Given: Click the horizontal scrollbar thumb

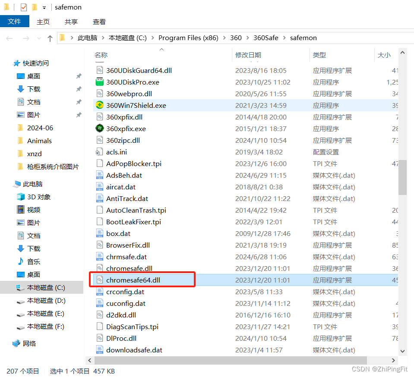Looking at the screenshot, I should (231, 360).
